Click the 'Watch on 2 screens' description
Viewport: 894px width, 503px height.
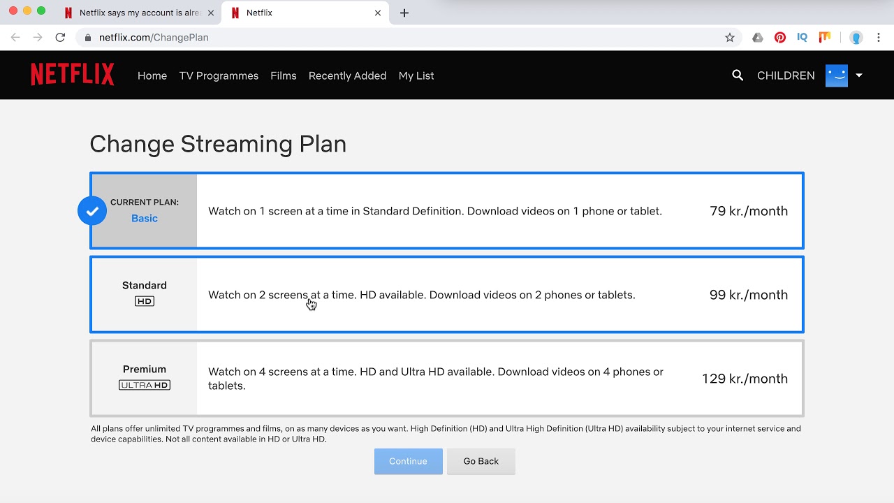(422, 295)
